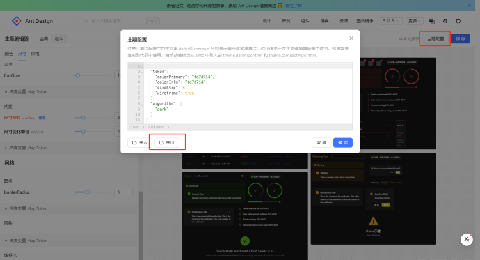
Task: Click "Successfully Purchased Cloud Server ECS!" preview text
Action: point(244,251)
